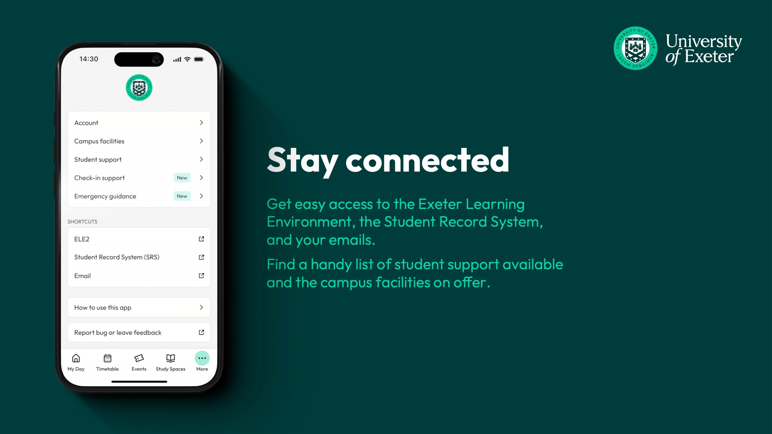Select the Student Record System shortcut
Screen dimensions: 772x434
coord(139,257)
